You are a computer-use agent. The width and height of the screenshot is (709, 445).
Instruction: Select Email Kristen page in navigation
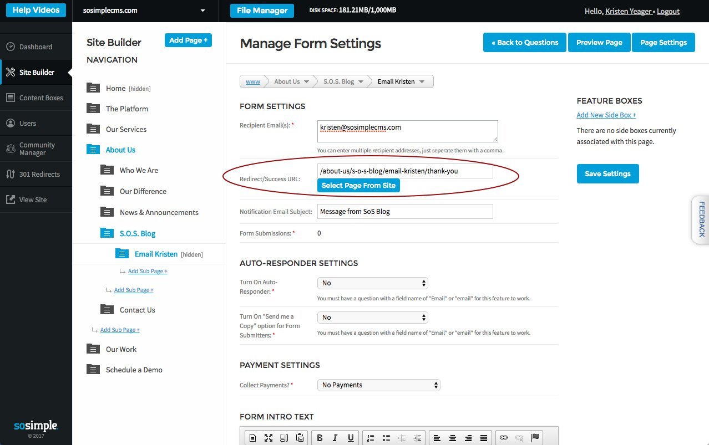156,254
